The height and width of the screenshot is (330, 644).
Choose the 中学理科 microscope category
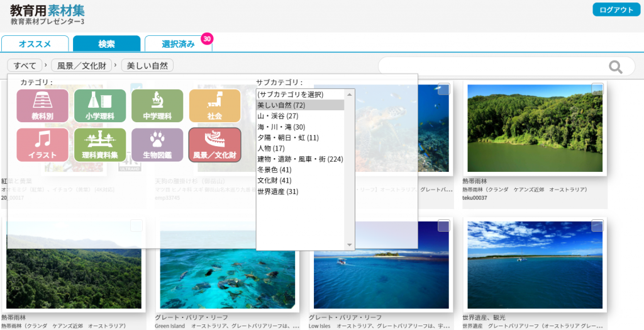pyautogui.click(x=157, y=106)
